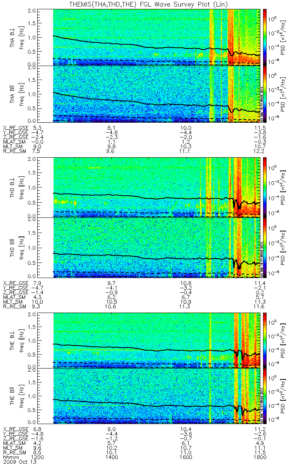Click the THA B-perpendicular color bar
Image resolution: width=291 pixels, height=466 pixels.
265,37
